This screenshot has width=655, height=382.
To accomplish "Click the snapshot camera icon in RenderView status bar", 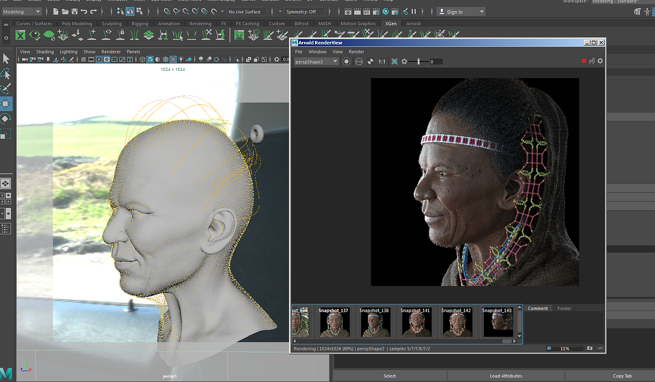I will [x=589, y=348].
